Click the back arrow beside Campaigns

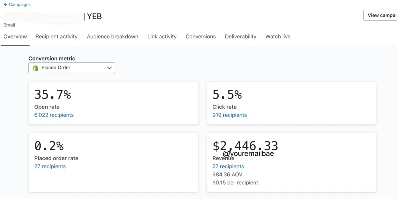[5, 5]
